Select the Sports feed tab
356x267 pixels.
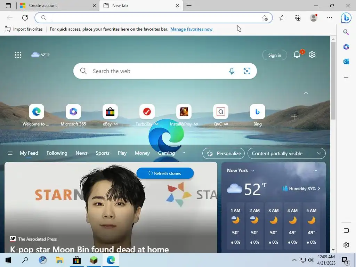pyautogui.click(x=103, y=153)
